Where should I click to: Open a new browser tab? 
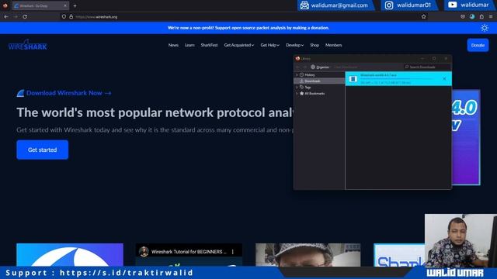[75, 5]
